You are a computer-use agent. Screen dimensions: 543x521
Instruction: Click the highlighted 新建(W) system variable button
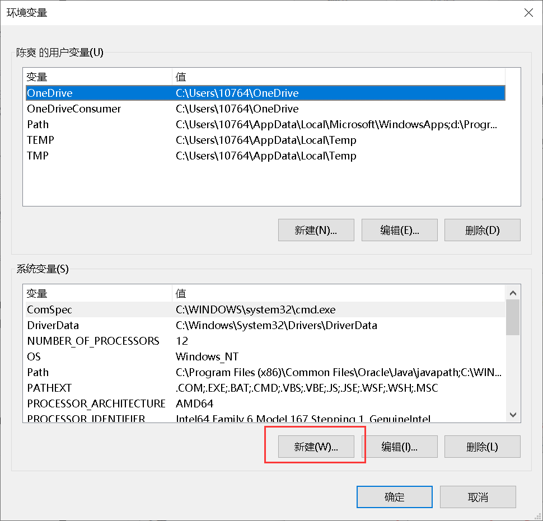[x=316, y=447]
